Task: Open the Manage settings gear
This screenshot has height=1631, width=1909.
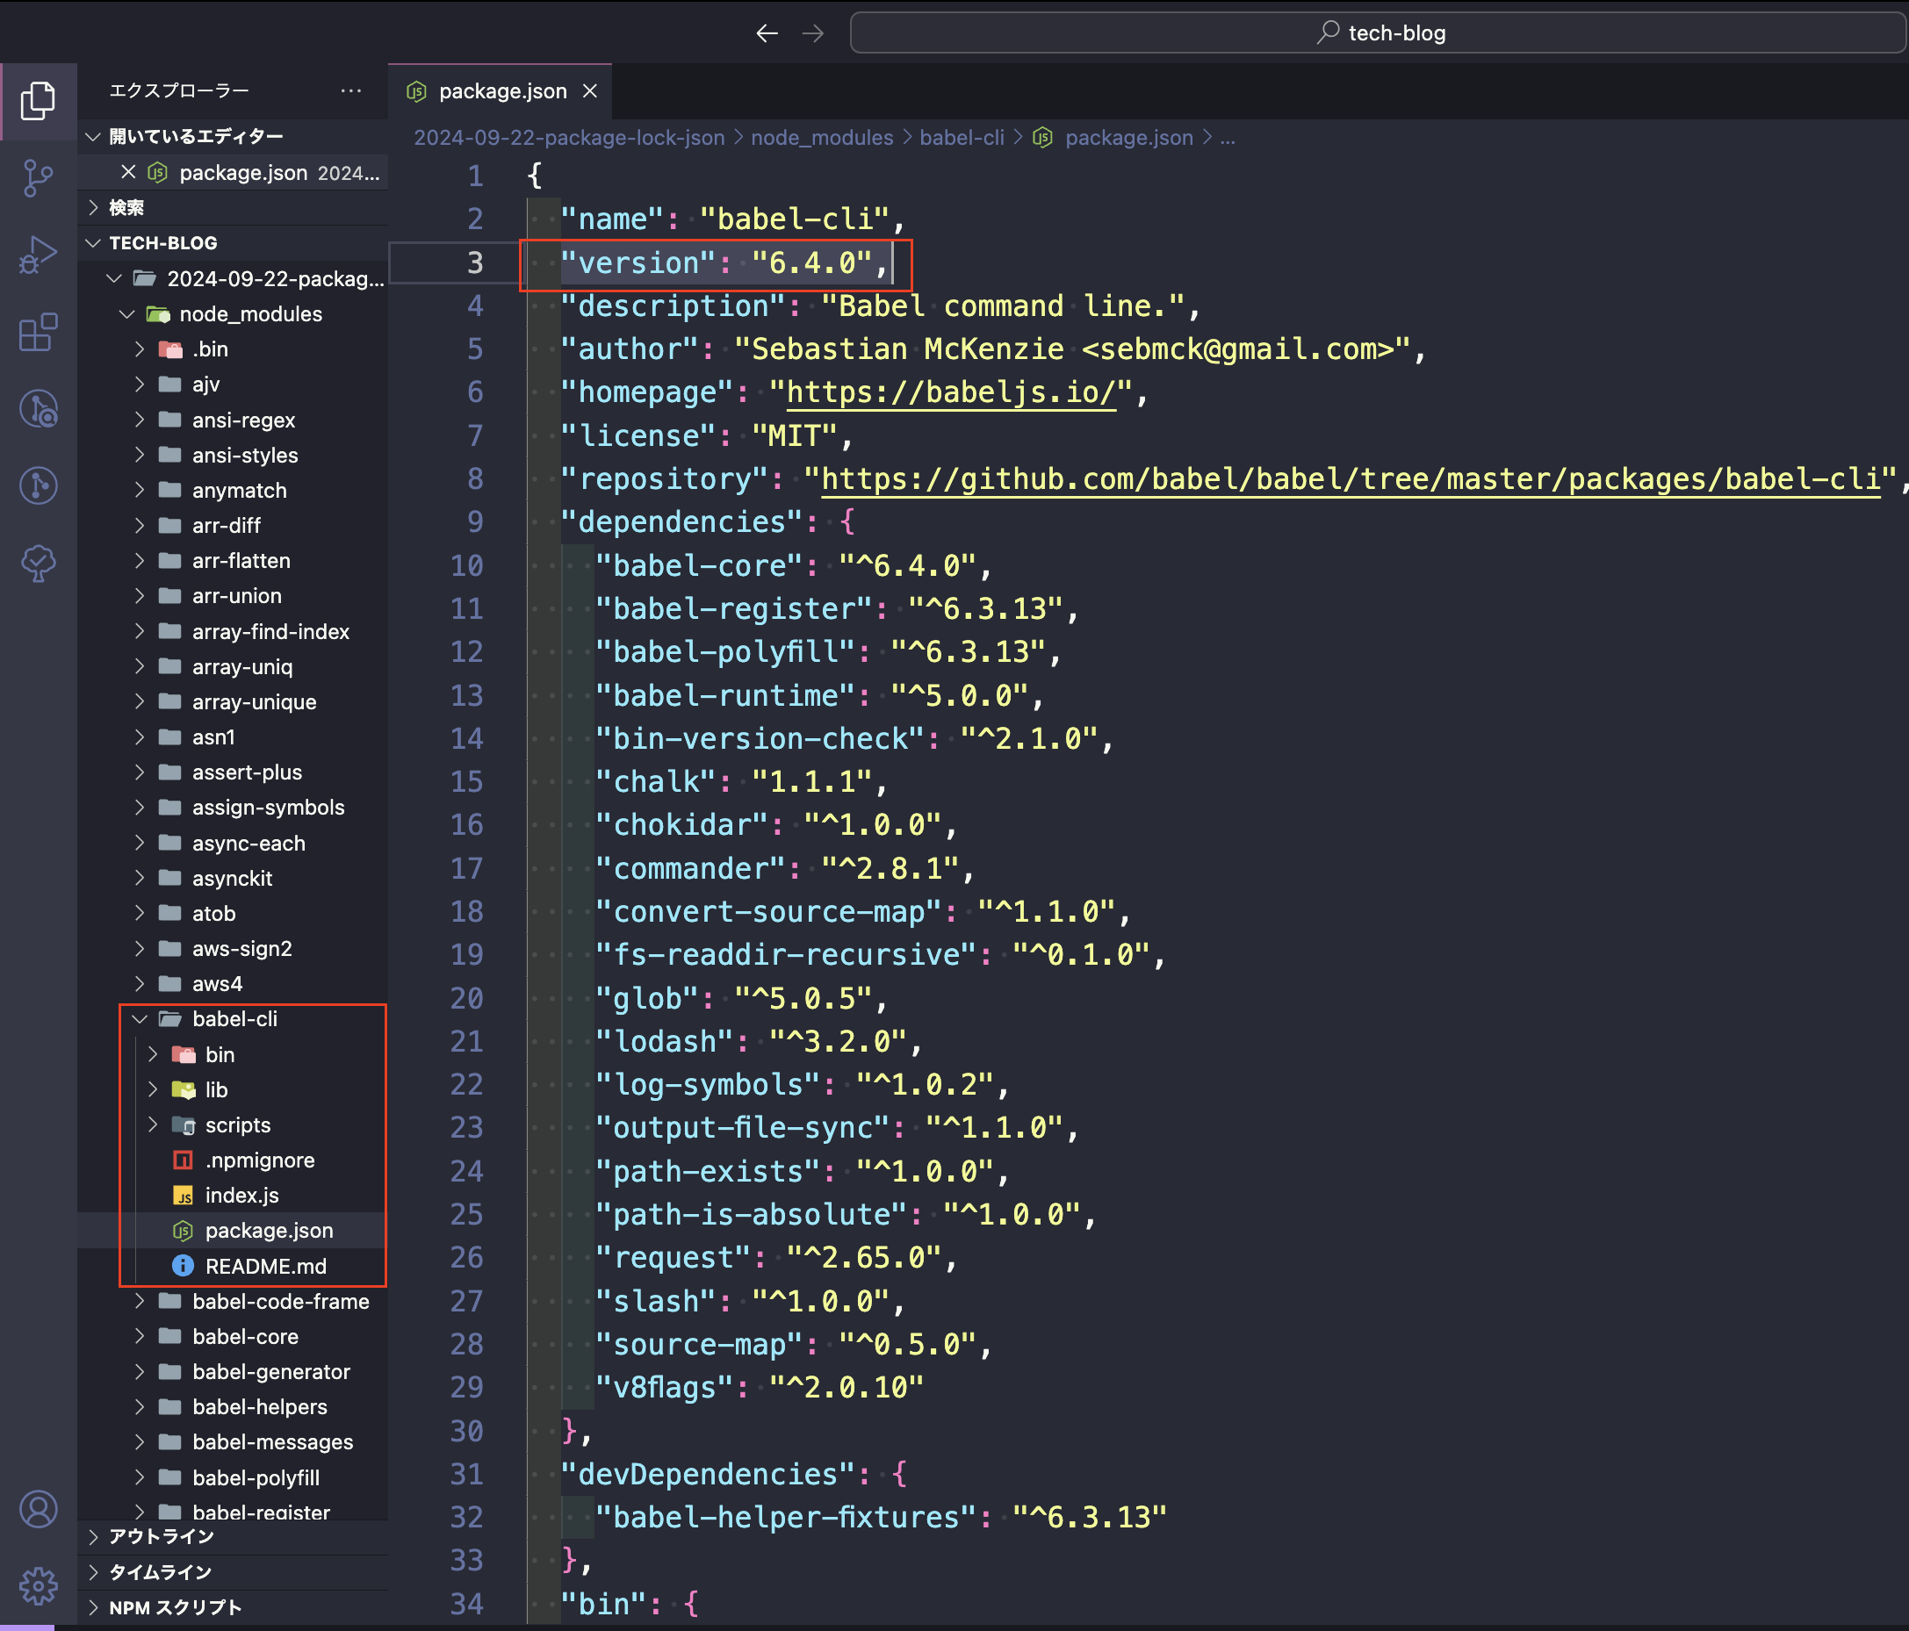Action: pos(38,1587)
